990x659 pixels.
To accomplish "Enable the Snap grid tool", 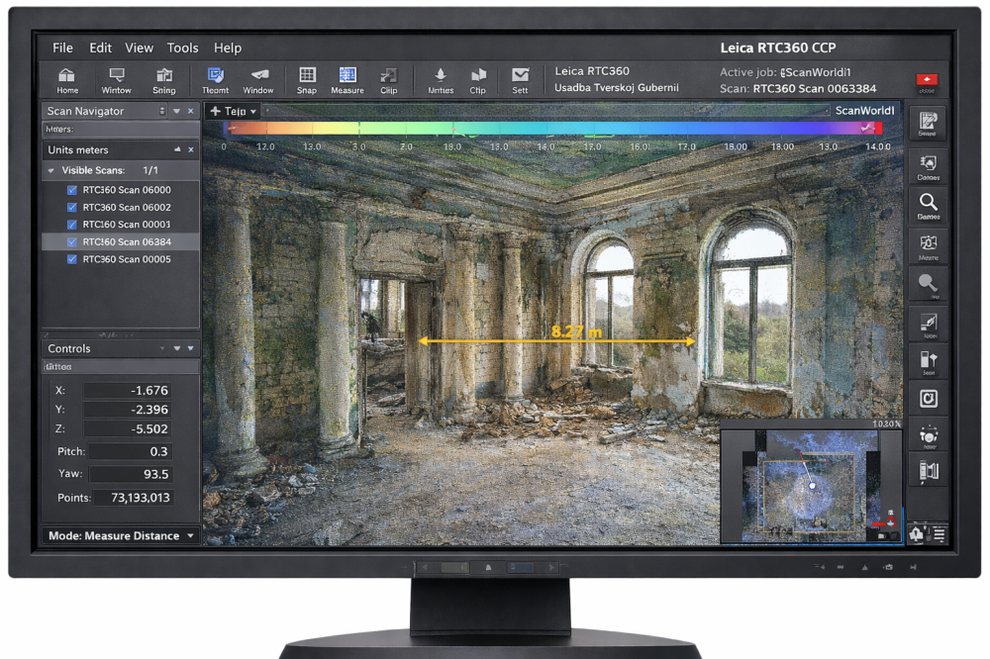I will tap(307, 79).
